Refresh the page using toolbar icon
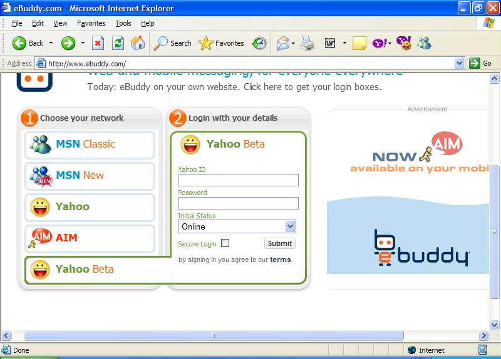 point(118,43)
